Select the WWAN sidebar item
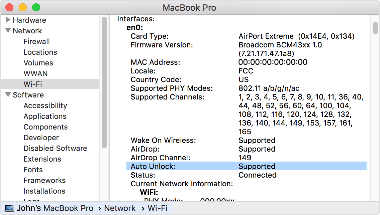Screen dimensions: 380x215 (35, 73)
